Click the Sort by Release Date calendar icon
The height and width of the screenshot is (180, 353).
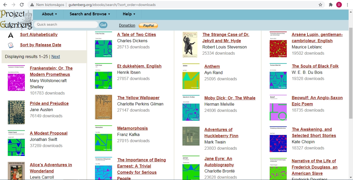tap(11, 45)
